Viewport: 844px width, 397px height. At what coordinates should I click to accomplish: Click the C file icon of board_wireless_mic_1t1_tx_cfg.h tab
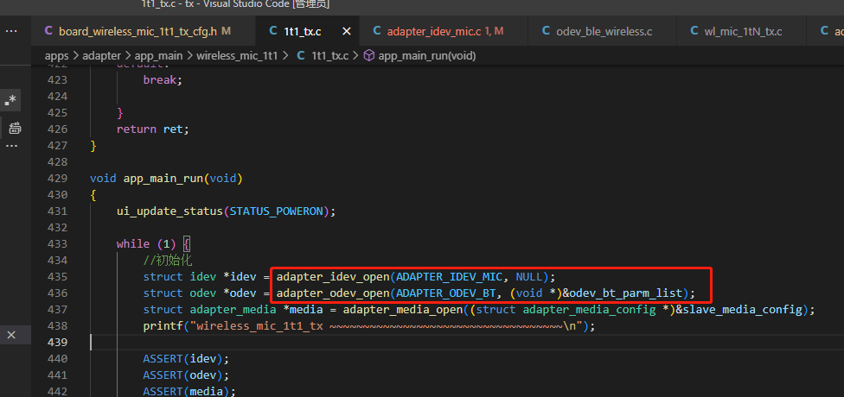(x=48, y=31)
